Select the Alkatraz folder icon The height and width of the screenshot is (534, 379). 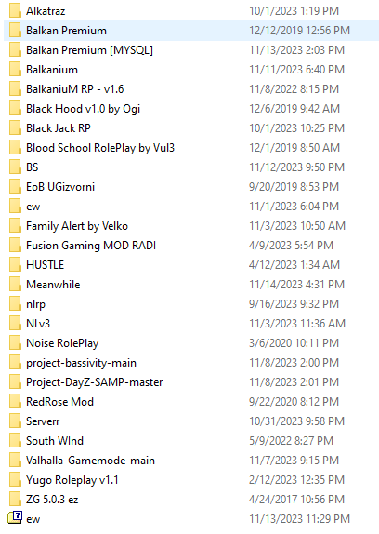pos(15,10)
